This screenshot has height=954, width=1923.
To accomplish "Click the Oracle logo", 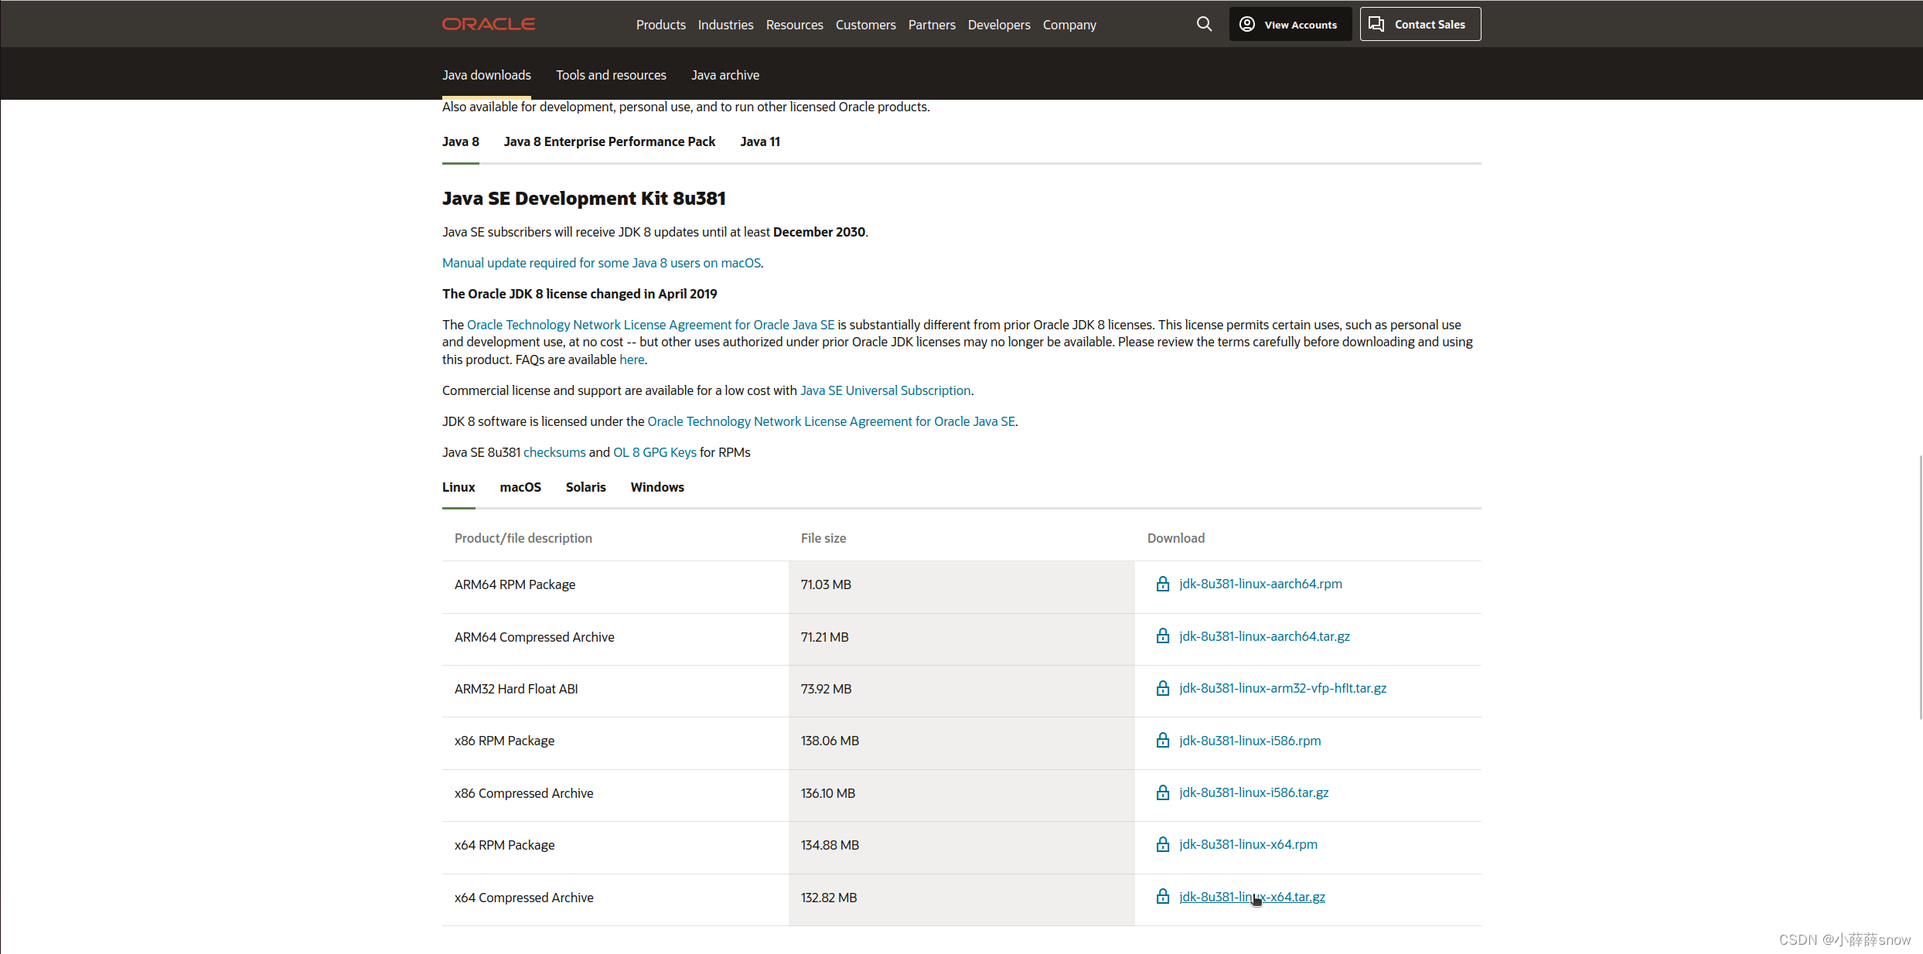I will (488, 24).
